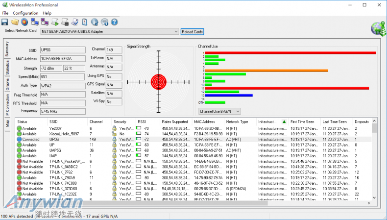Open the Configuration menu
This screenshot has height=220, width=387.
pos(25,13)
